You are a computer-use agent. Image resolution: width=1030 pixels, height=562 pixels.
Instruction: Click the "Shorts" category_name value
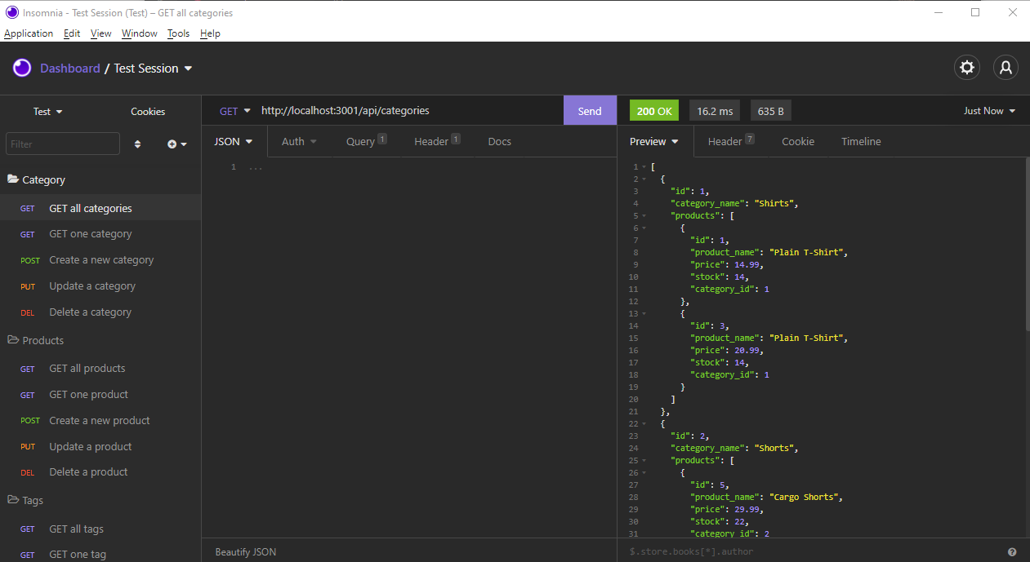(x=774, y=448)
